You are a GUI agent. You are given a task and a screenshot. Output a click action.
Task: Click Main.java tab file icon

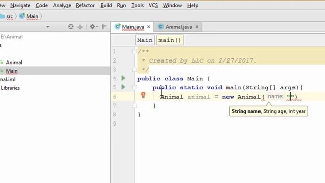pos(117,27)
